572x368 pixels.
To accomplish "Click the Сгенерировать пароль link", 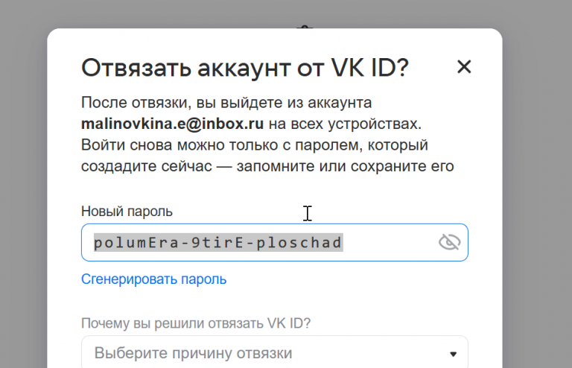I will tap(153, 279).
